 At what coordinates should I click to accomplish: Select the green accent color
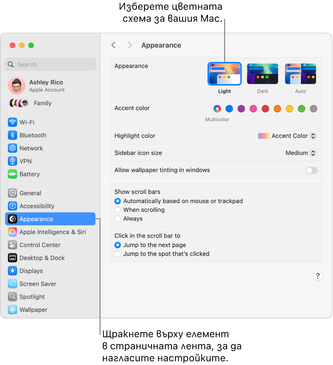(x=301, y=109)
